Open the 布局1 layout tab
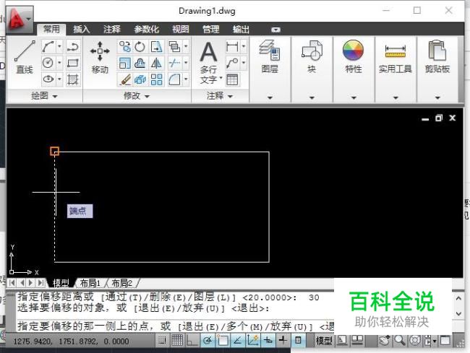The image size is (470, 353). pos(90,283)
